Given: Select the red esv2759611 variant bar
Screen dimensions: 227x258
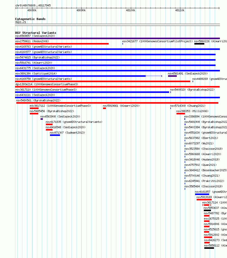Looking at the screenshot, I should 62,44.
